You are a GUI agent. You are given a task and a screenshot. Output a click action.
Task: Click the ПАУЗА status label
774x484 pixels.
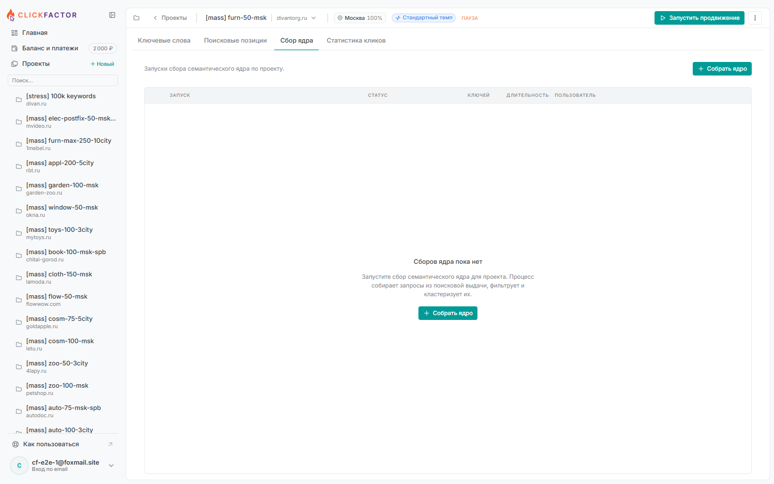[x=470, y=18]
